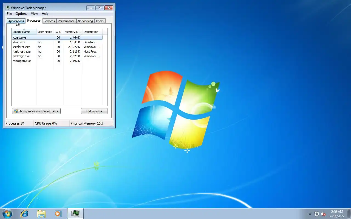Switch to the Services tab
Screen dimensions: 351x219
[x=49, y=21]
